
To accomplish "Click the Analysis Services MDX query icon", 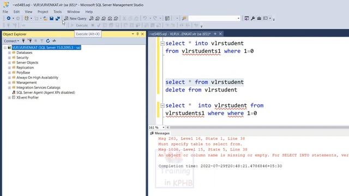I will 98,19.
